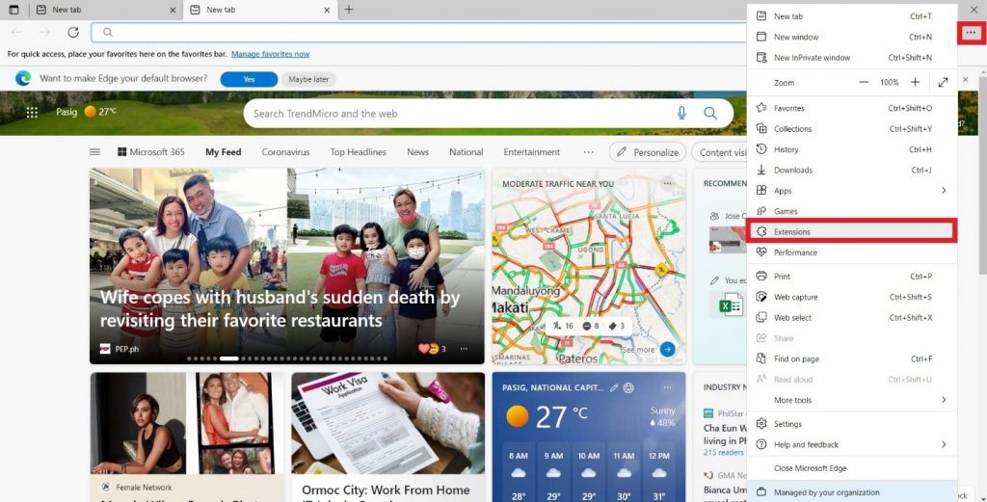Click the microphone voice search icon
987x502 pixels.
681,114
